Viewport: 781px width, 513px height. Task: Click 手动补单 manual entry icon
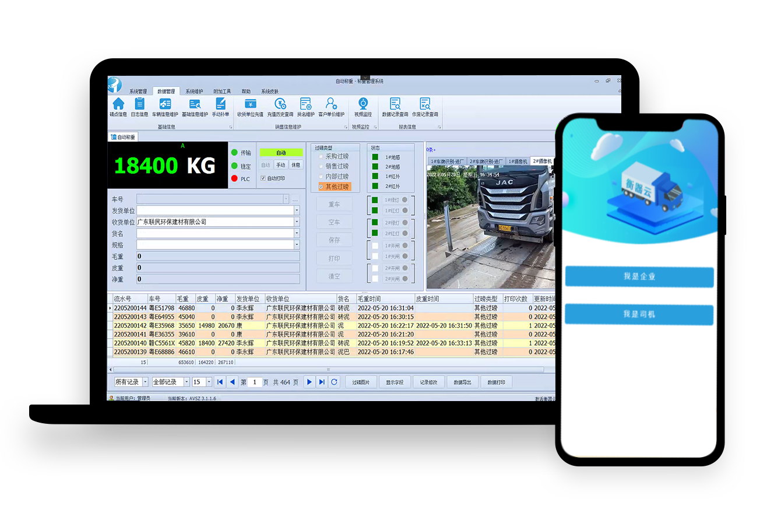(x=220, y=104)
